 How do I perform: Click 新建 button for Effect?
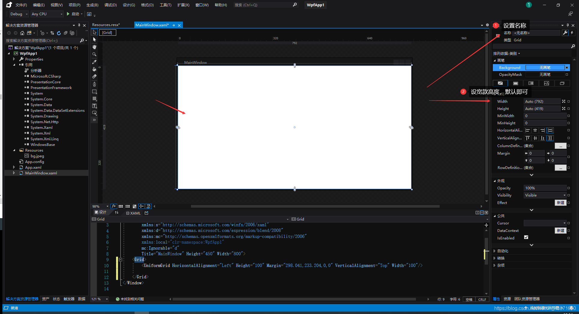pyautogui.click(x=560, y=203)
